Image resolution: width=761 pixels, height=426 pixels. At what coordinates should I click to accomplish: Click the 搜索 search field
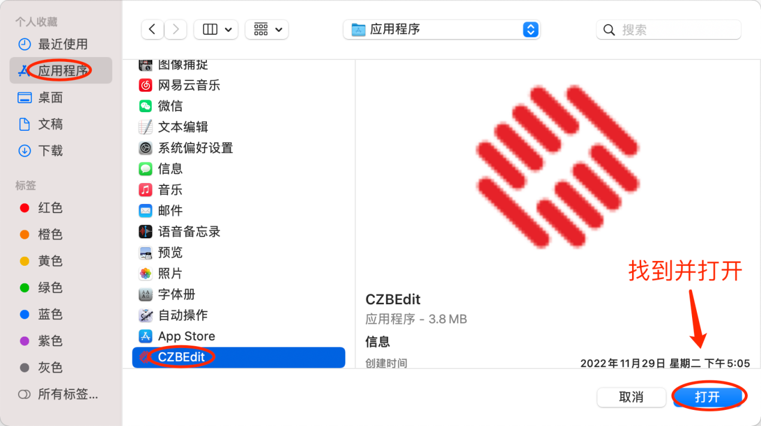coord(669,29)
